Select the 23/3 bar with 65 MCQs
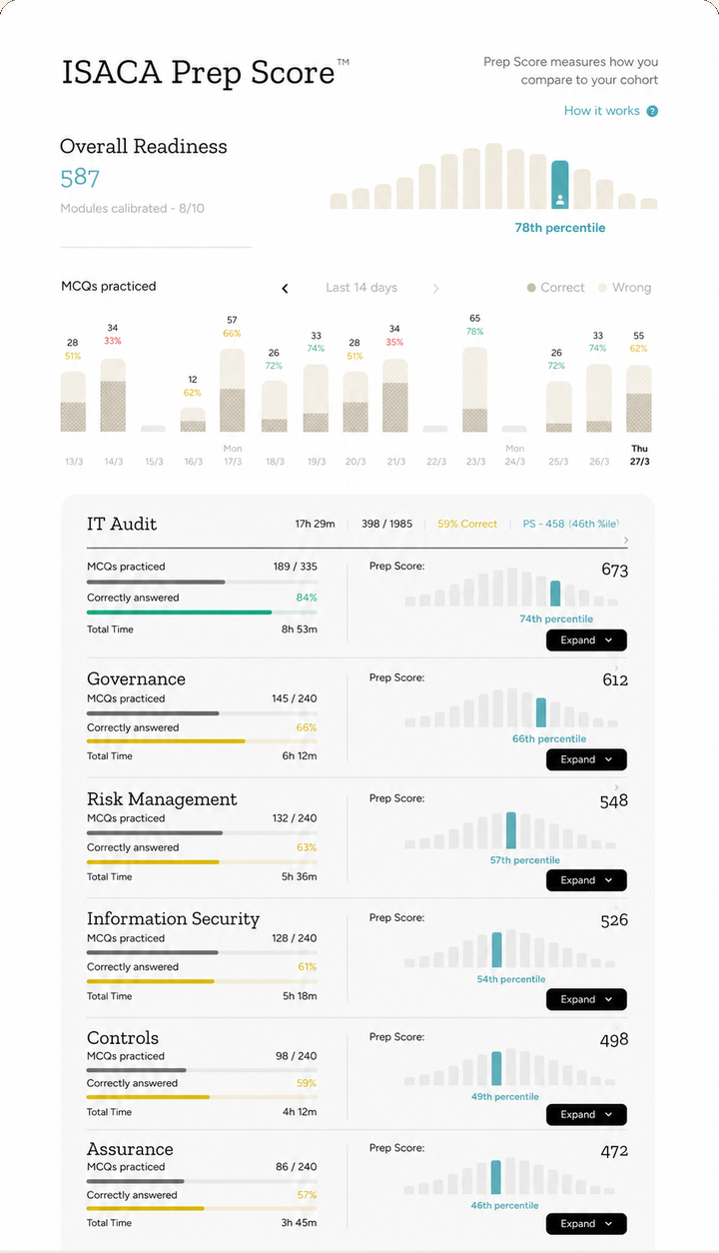719x1253 pixels. pos(474,390)
